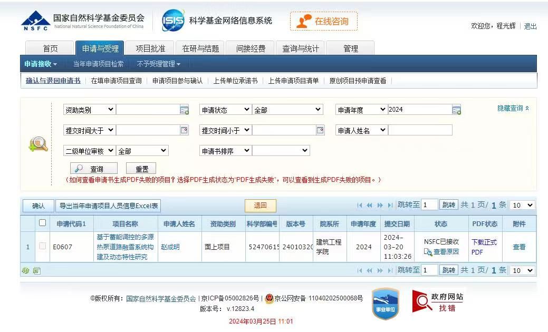Open 在填申请项目查询
Screen dimensions: 548x332
[117, 81]
